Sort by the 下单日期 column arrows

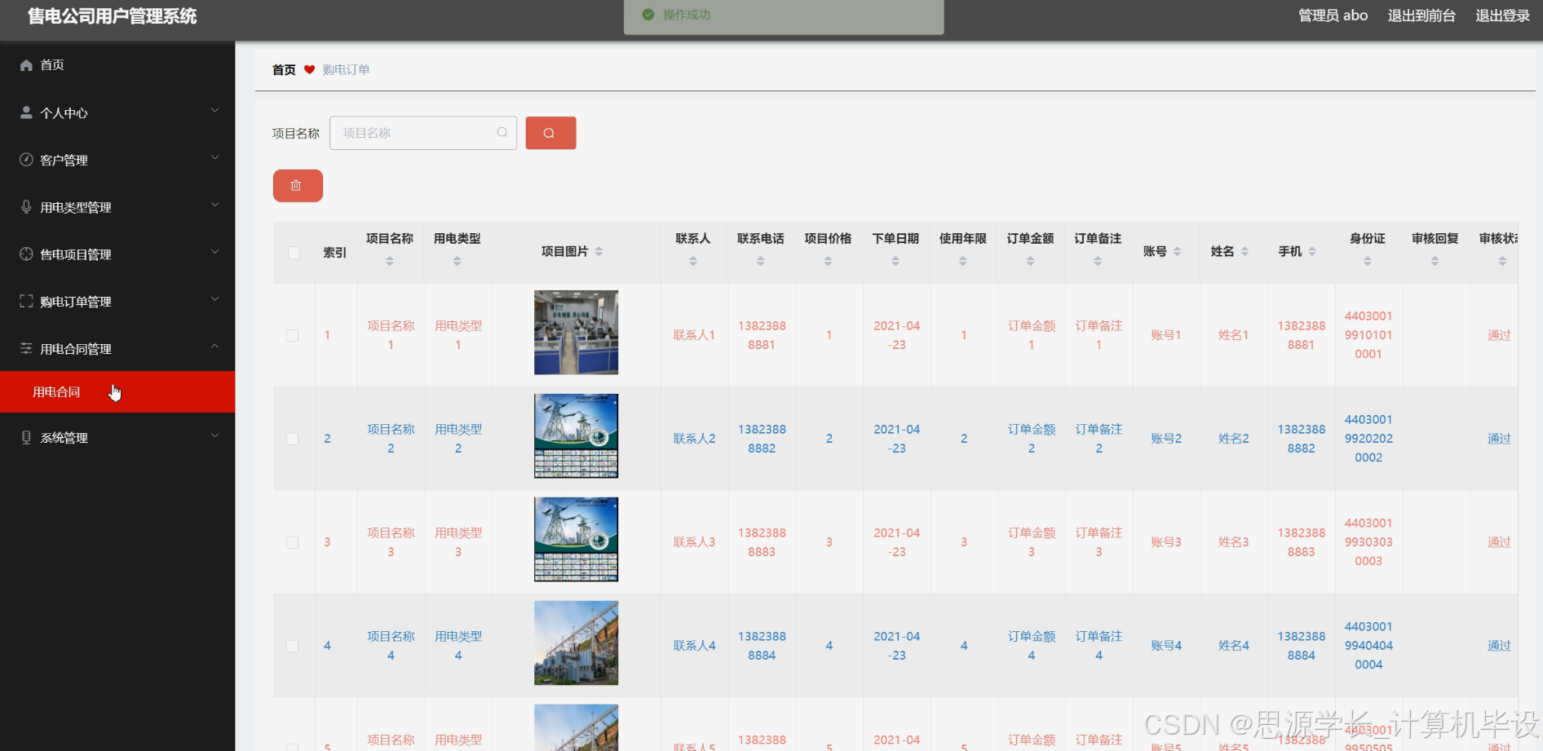895,261
